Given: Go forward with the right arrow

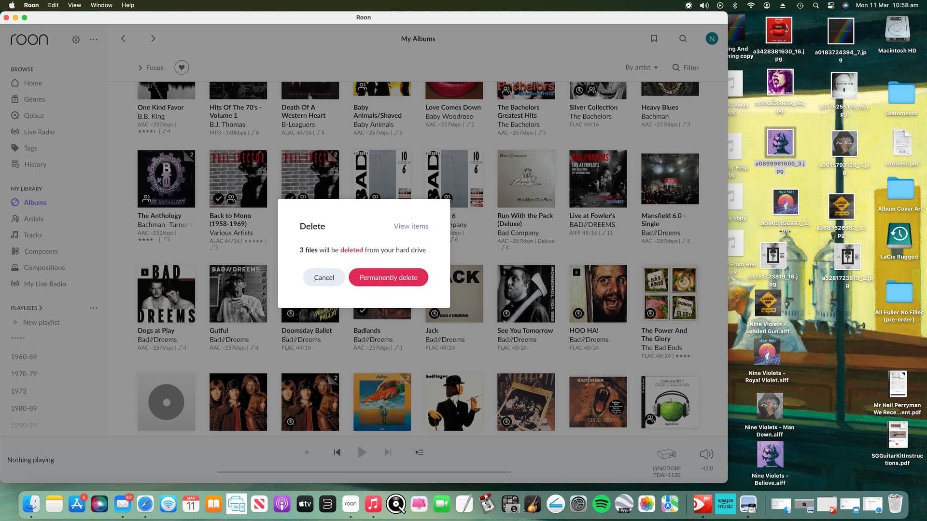Looking at the screenshot, I should point(153,39).
